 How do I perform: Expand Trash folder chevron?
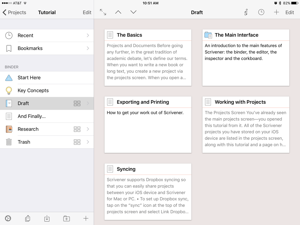coord(88,142)
